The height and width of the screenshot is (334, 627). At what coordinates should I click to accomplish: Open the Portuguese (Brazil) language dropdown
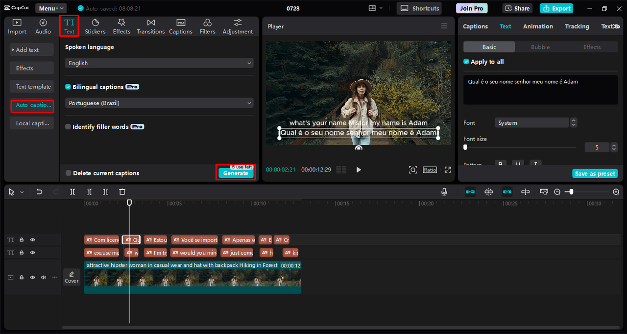(160, 103)
